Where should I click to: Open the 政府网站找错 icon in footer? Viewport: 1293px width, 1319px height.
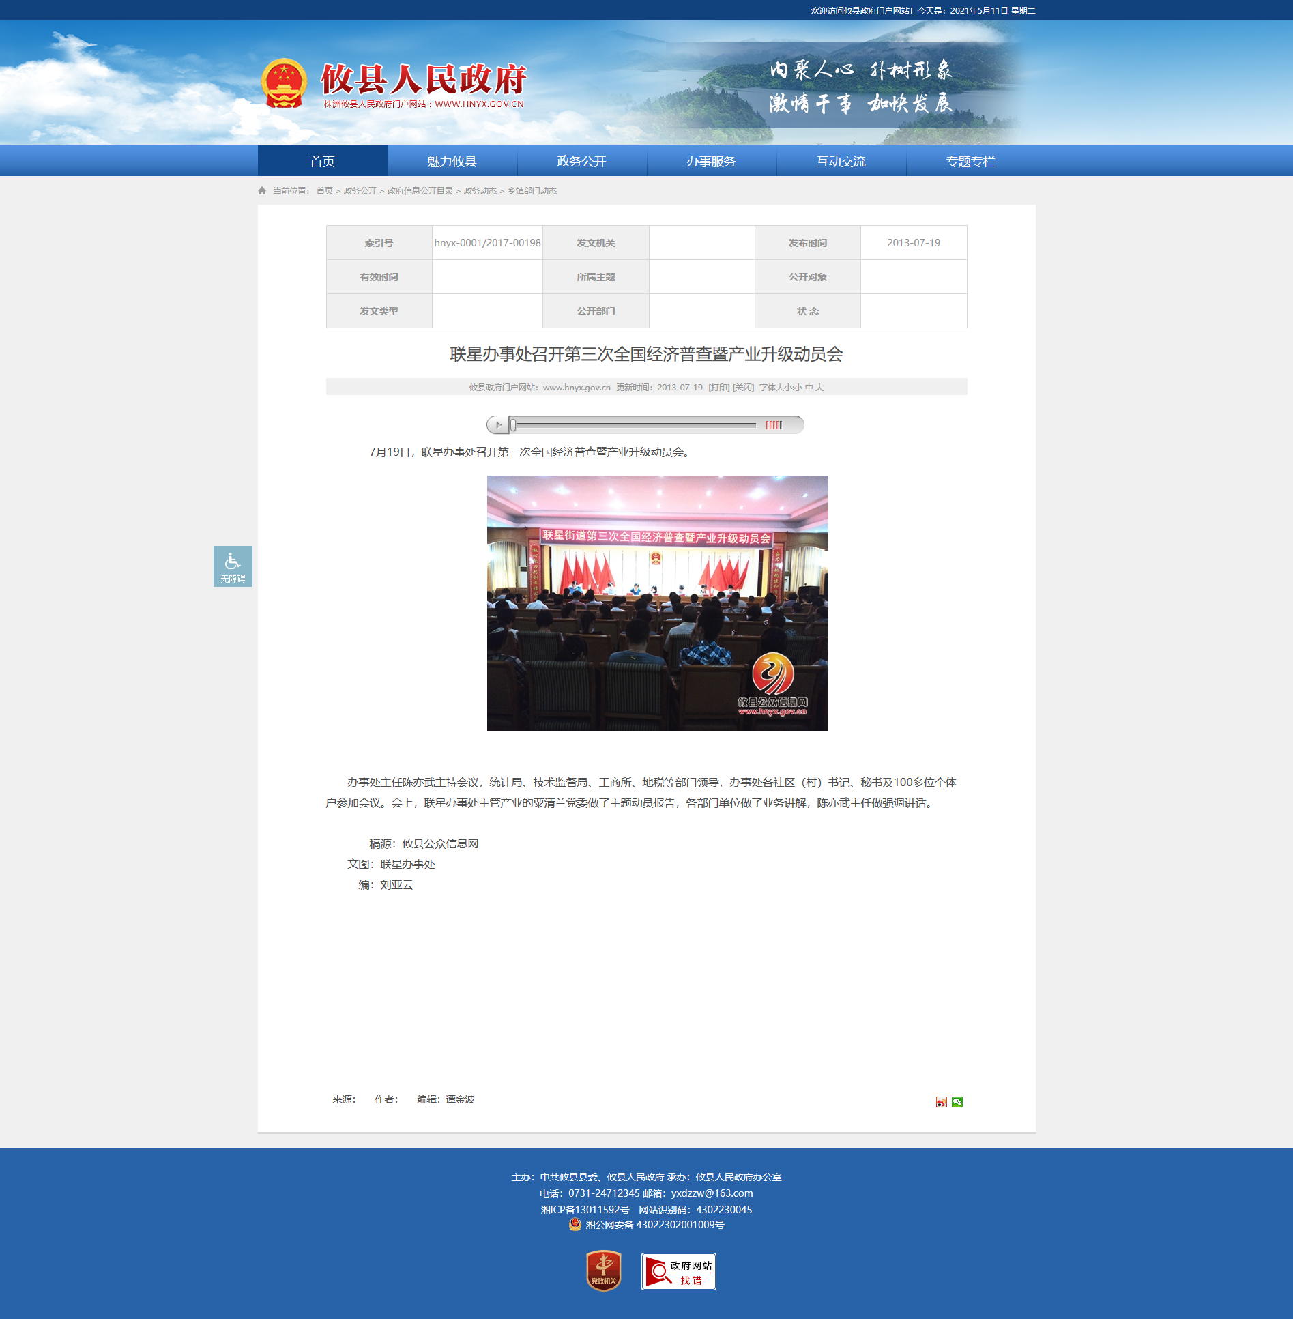click(x=678, y=1271)
